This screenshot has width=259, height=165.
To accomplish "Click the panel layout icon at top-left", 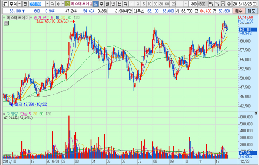I will [4, 4].
